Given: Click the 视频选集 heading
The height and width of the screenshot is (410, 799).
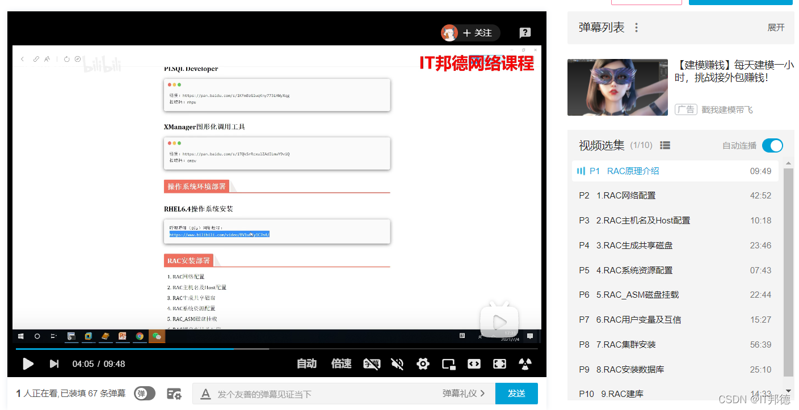Looking at the screenshot, I should click(x=602, y=146).
